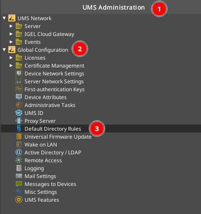
Task: Click the Universal Firmware Update icon
Action: [19, 136]
